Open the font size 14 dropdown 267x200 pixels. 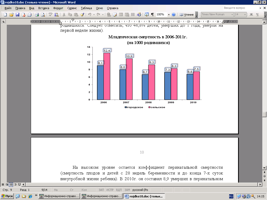245,15
